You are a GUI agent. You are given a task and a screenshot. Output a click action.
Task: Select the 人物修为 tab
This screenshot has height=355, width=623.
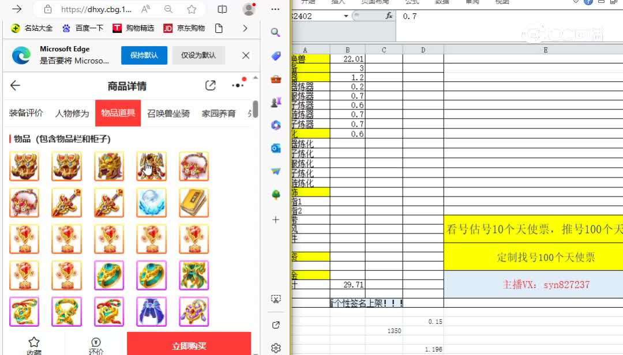click(72, 114)
